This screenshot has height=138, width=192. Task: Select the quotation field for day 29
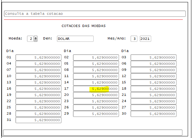[x=96, y=114]
